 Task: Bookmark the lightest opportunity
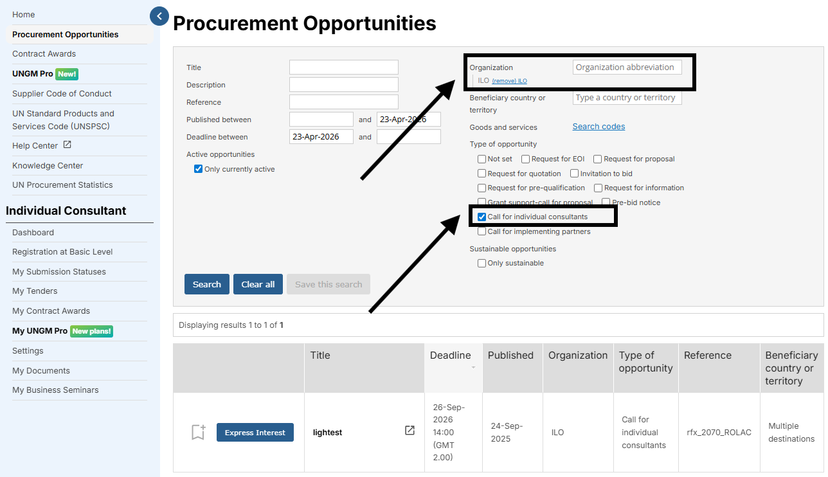[198, 433]
